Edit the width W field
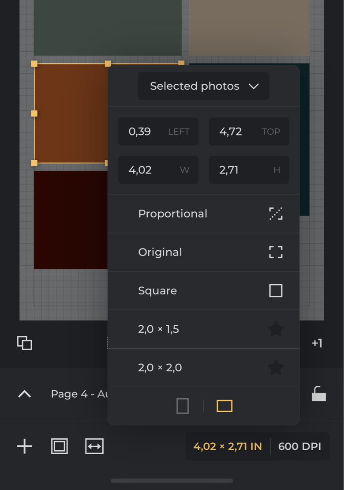 coord(158,170)
